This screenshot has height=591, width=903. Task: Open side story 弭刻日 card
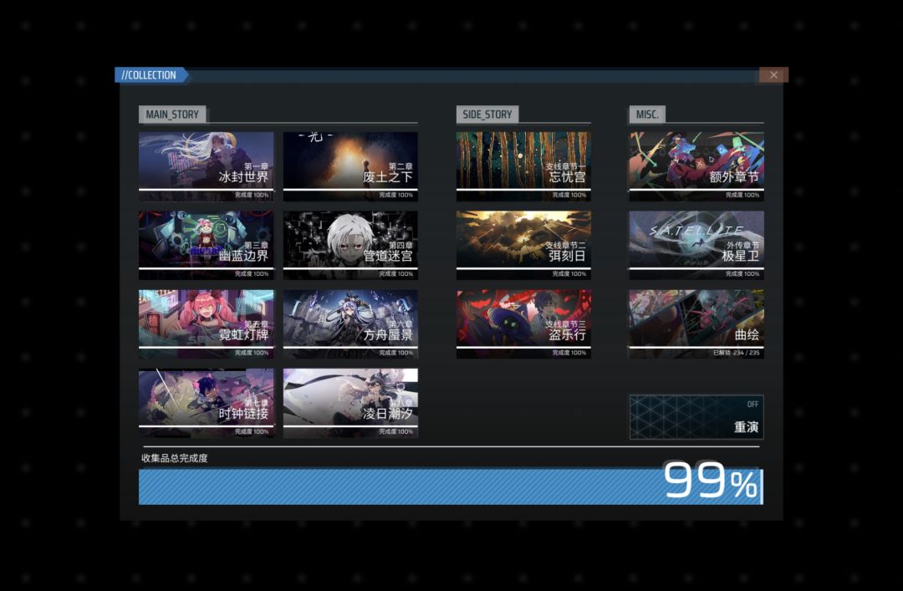point(523,245)
